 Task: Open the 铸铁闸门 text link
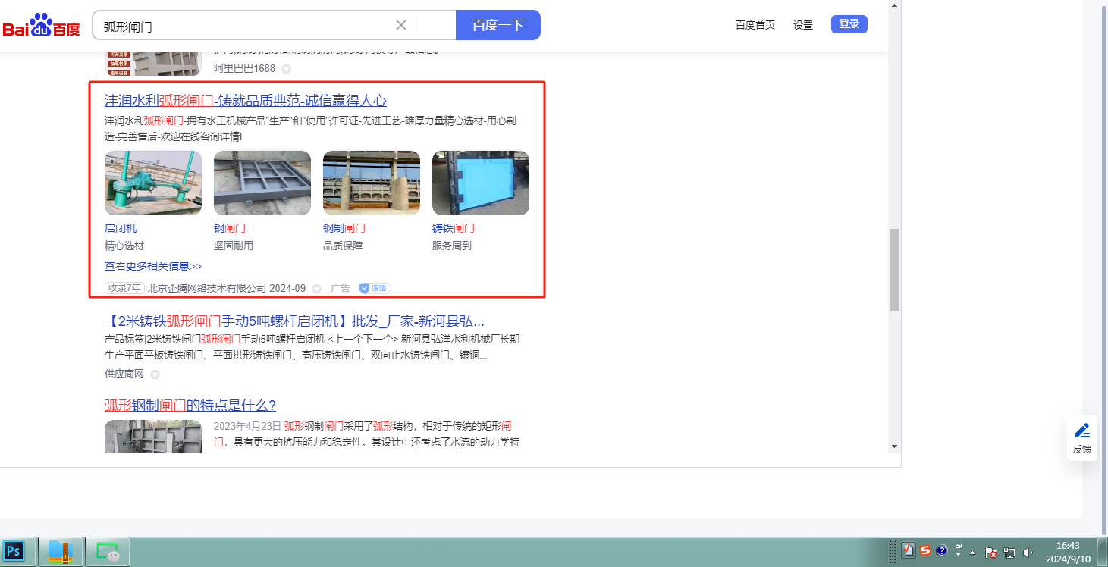tap(454, 228)
